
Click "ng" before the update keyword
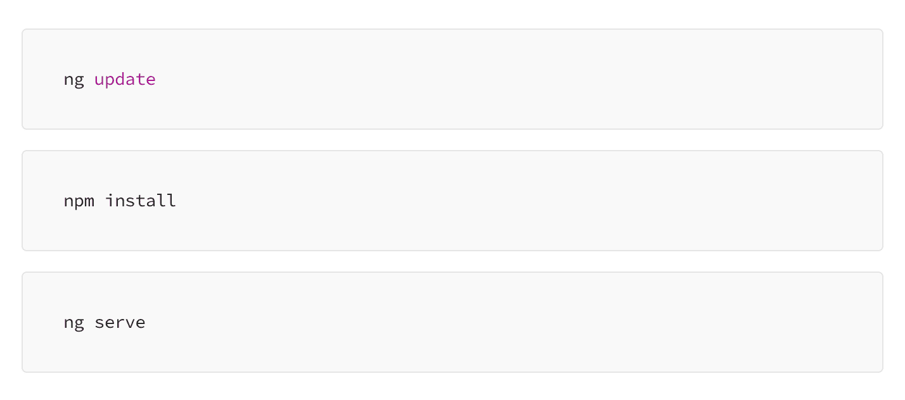pyautogui.click(x=74, y=81)
